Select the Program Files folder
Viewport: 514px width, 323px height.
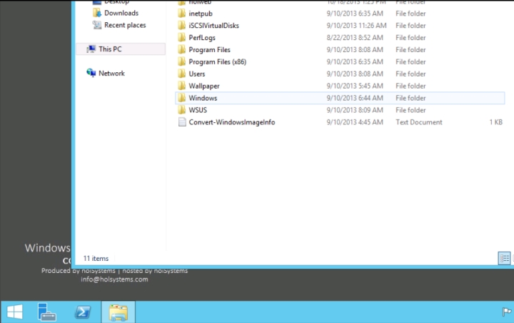click(209, 50)
